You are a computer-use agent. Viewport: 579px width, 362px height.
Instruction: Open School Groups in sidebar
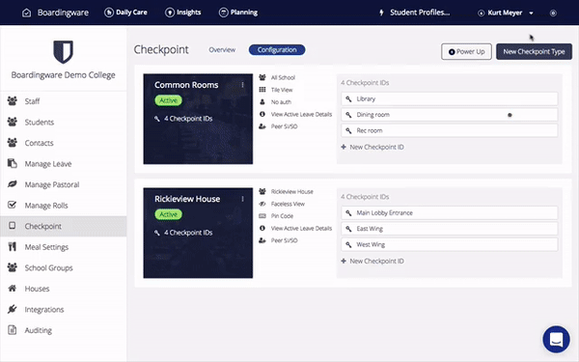(64, 267)
